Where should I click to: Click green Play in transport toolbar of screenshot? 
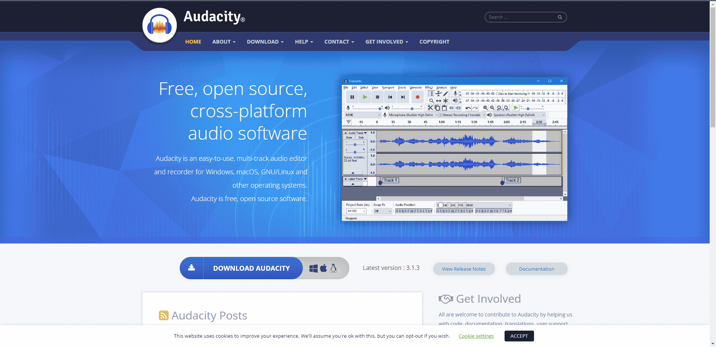click(365, 97)
